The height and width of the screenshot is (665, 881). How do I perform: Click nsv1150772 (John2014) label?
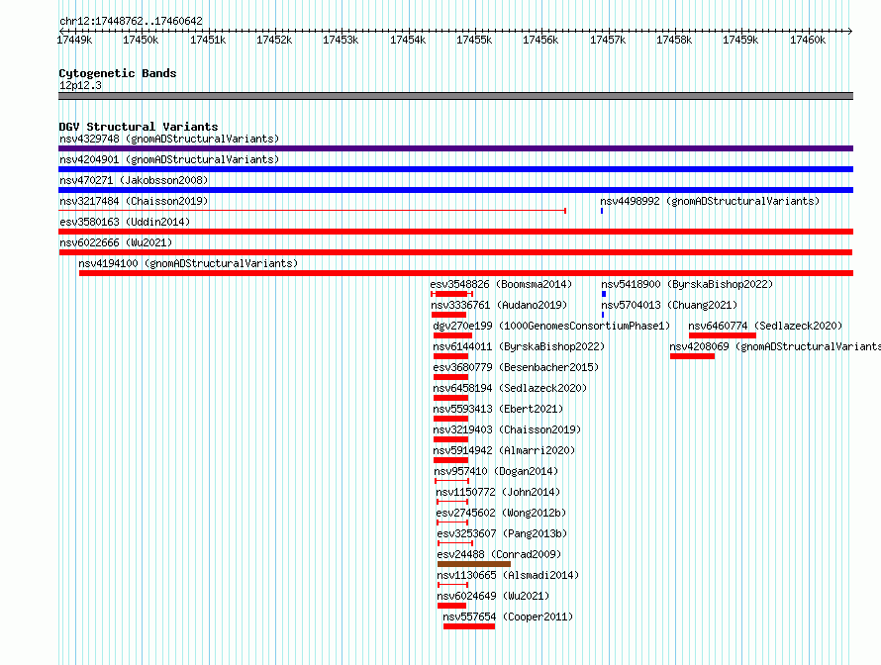(498, 492)
